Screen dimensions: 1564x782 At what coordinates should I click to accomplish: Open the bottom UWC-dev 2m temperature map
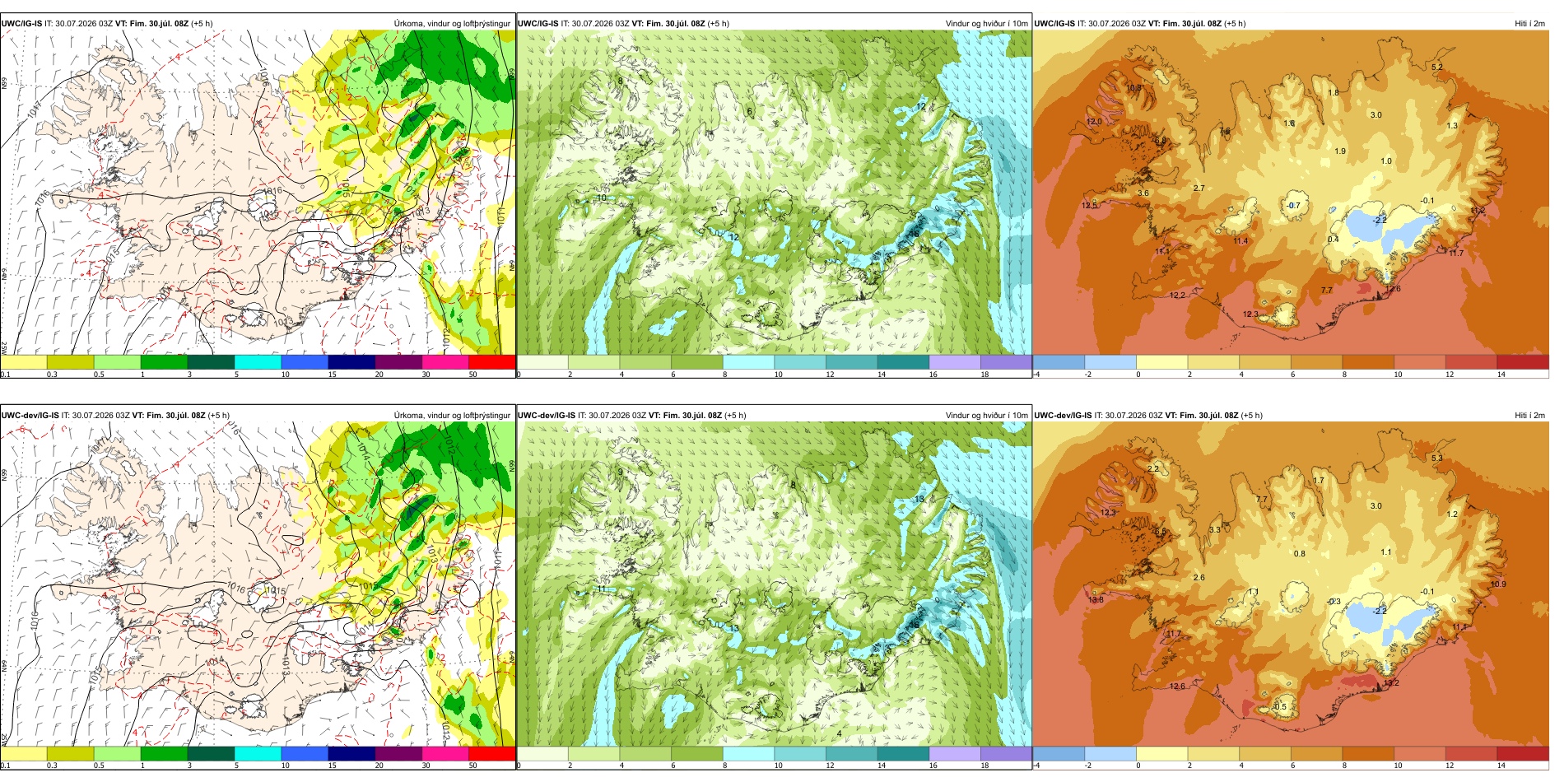[x=1291, y=584]
